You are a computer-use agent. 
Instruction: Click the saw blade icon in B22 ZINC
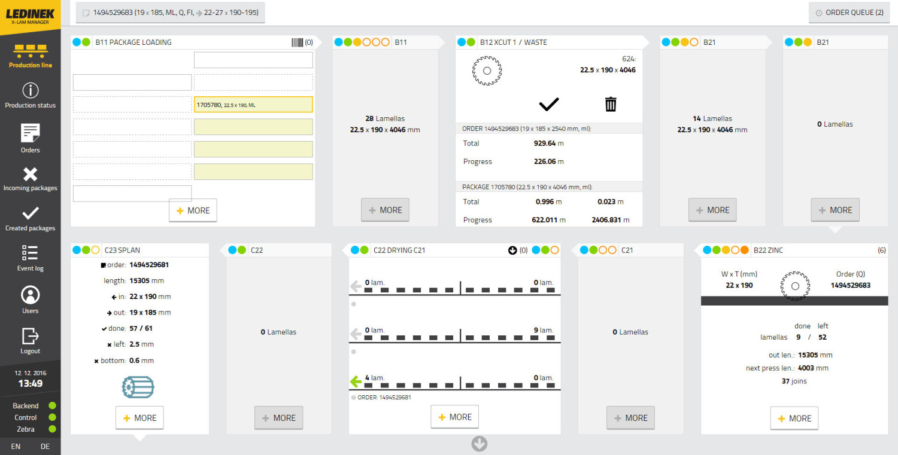tap(794, 285)
